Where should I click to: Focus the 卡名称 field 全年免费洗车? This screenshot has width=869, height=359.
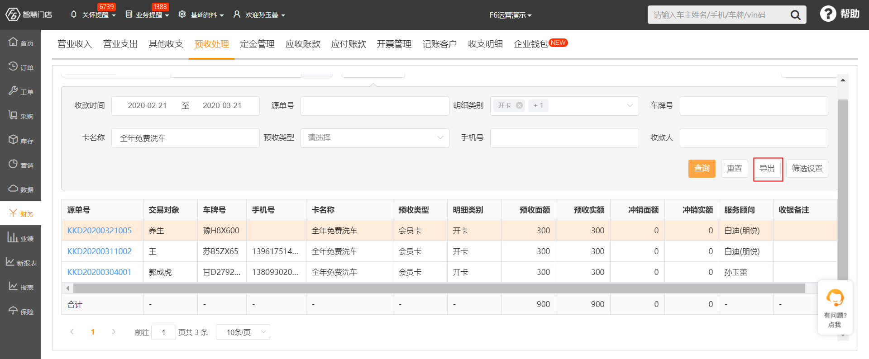(186, 138)
